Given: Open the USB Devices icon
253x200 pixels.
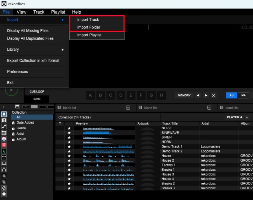Looking at the screenshot, I should tap(4, 170).
